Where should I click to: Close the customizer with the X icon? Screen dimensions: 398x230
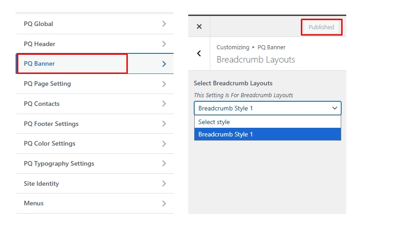click(199, 27)
